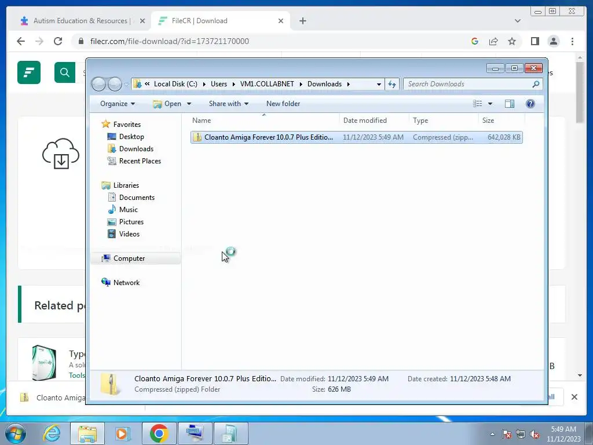
Task: Click Local Disk (C:) in breadcrumb
Action: pos(175,84)
